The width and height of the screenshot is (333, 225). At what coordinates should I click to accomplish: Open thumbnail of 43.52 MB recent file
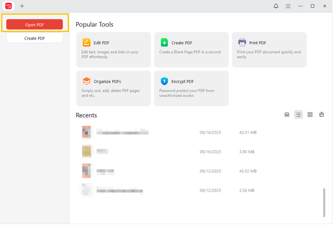tap(87, 171)
